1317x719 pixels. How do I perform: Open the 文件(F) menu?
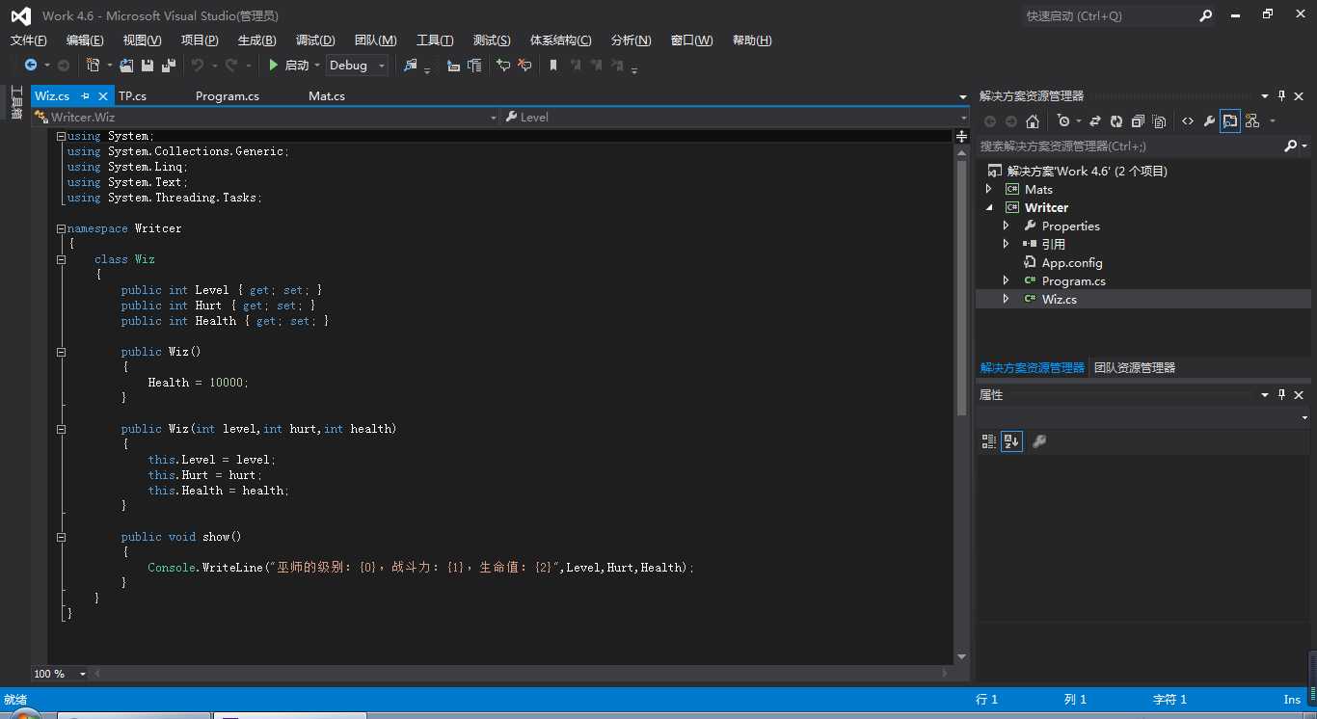(29, 40)
